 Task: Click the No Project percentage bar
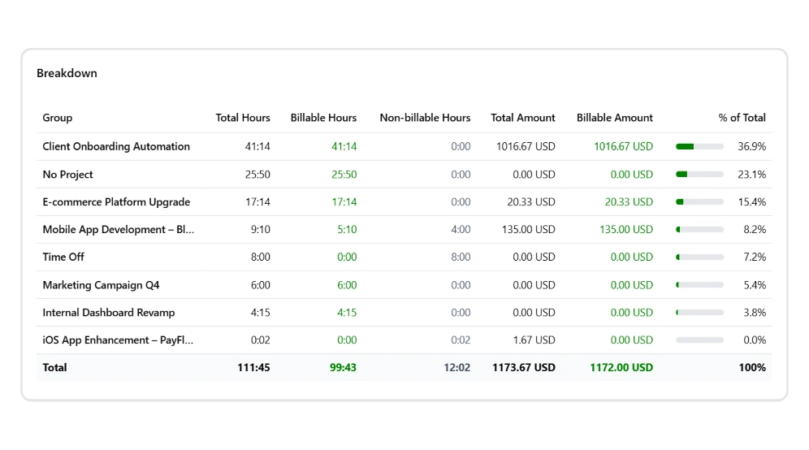699,175
